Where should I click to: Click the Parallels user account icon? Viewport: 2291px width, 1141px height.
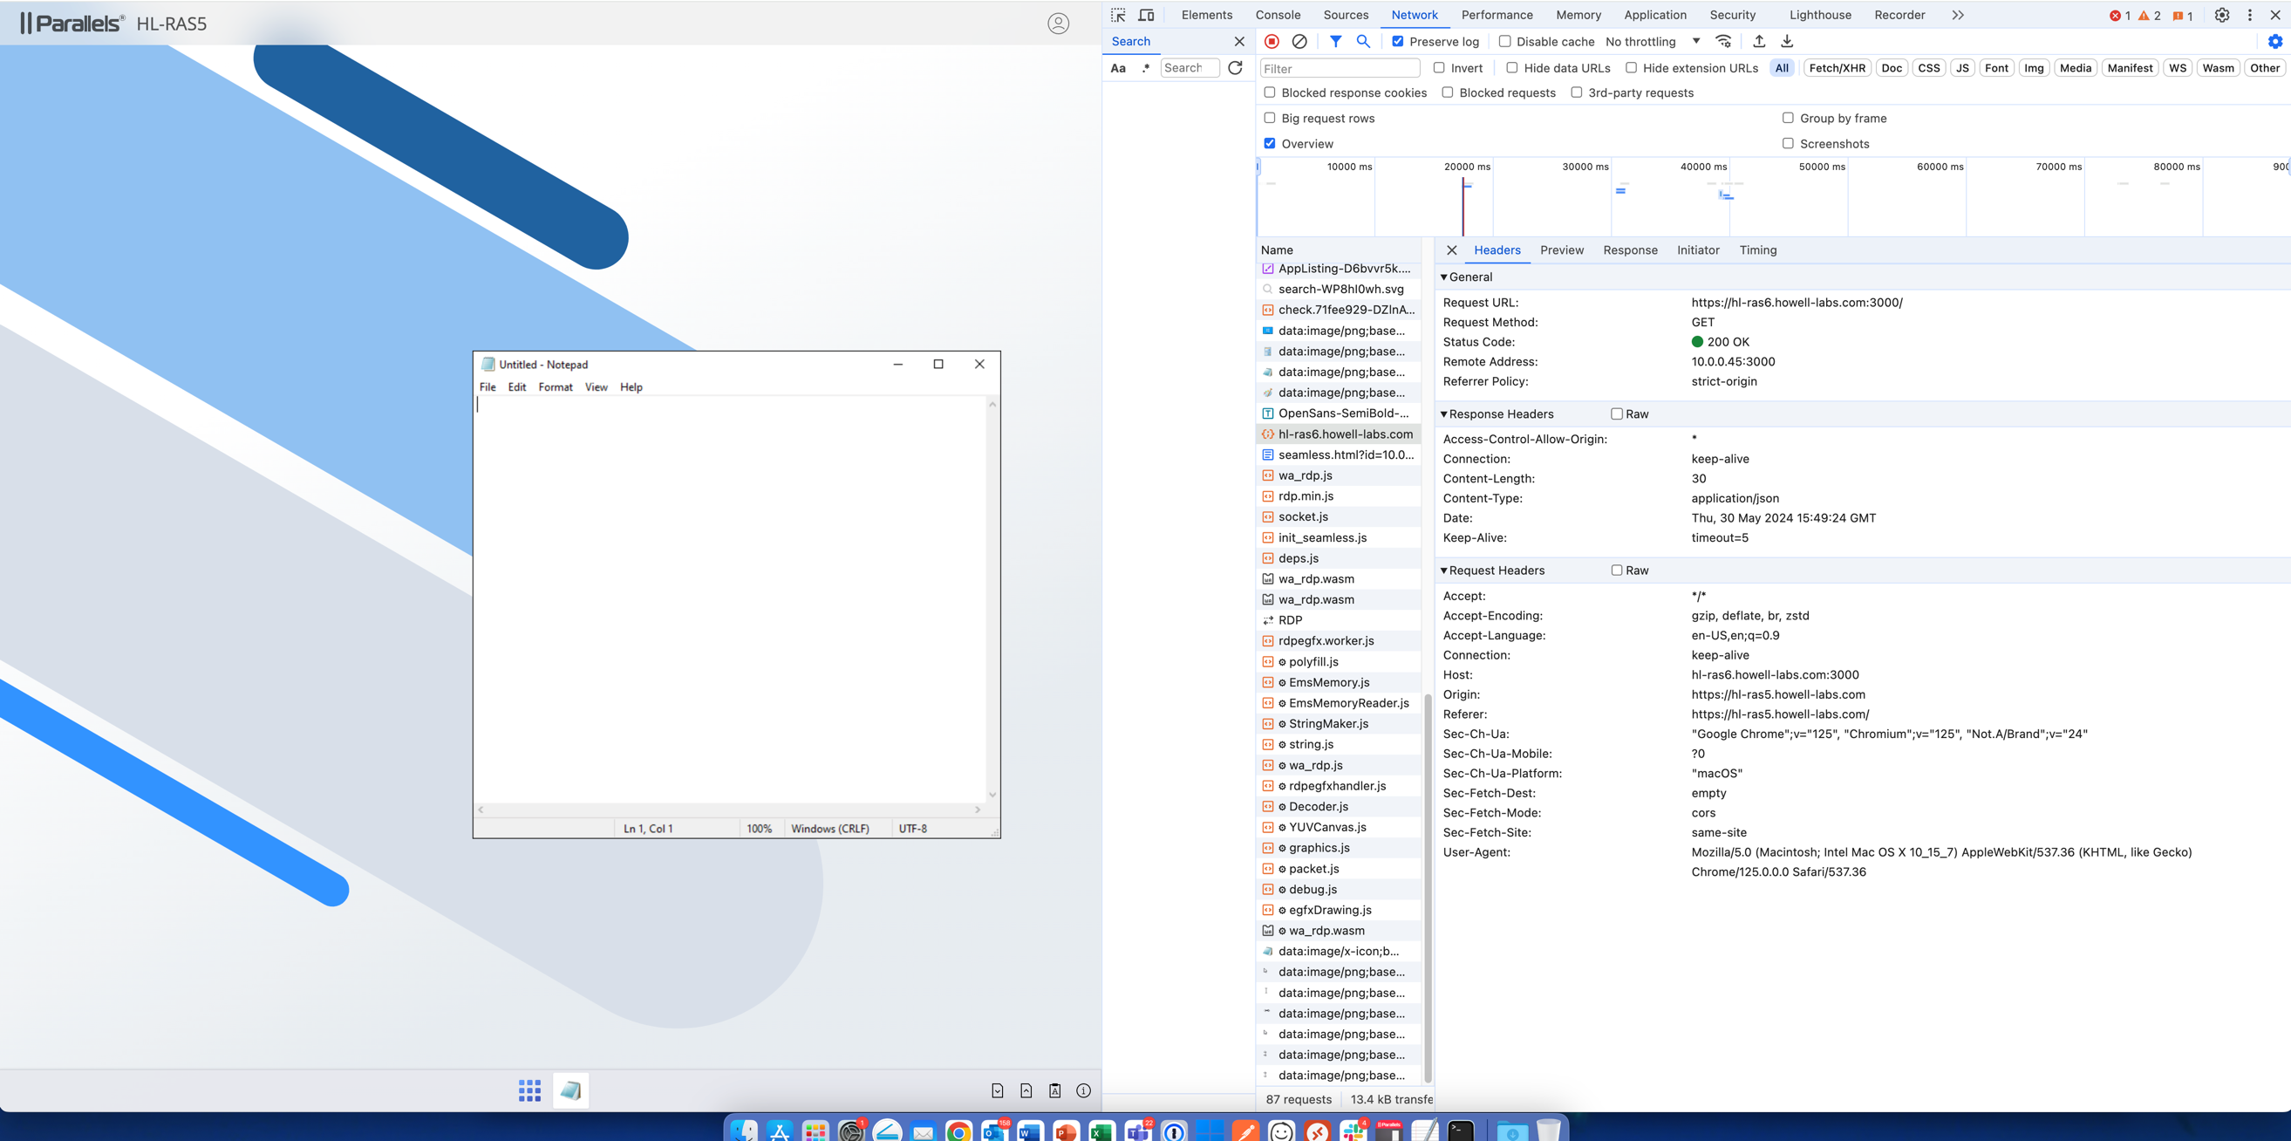tap(1058, 24)
